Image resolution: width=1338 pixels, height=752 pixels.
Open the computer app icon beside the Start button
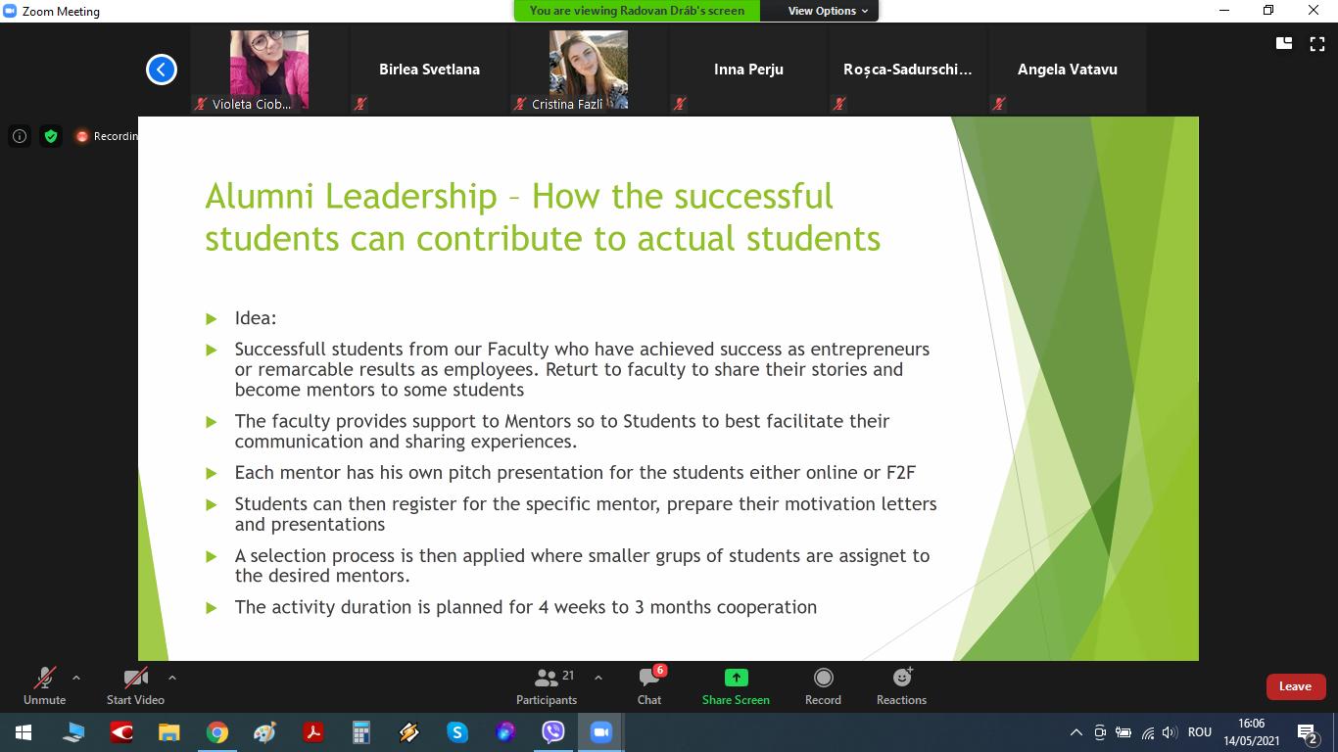coord(73,732)
